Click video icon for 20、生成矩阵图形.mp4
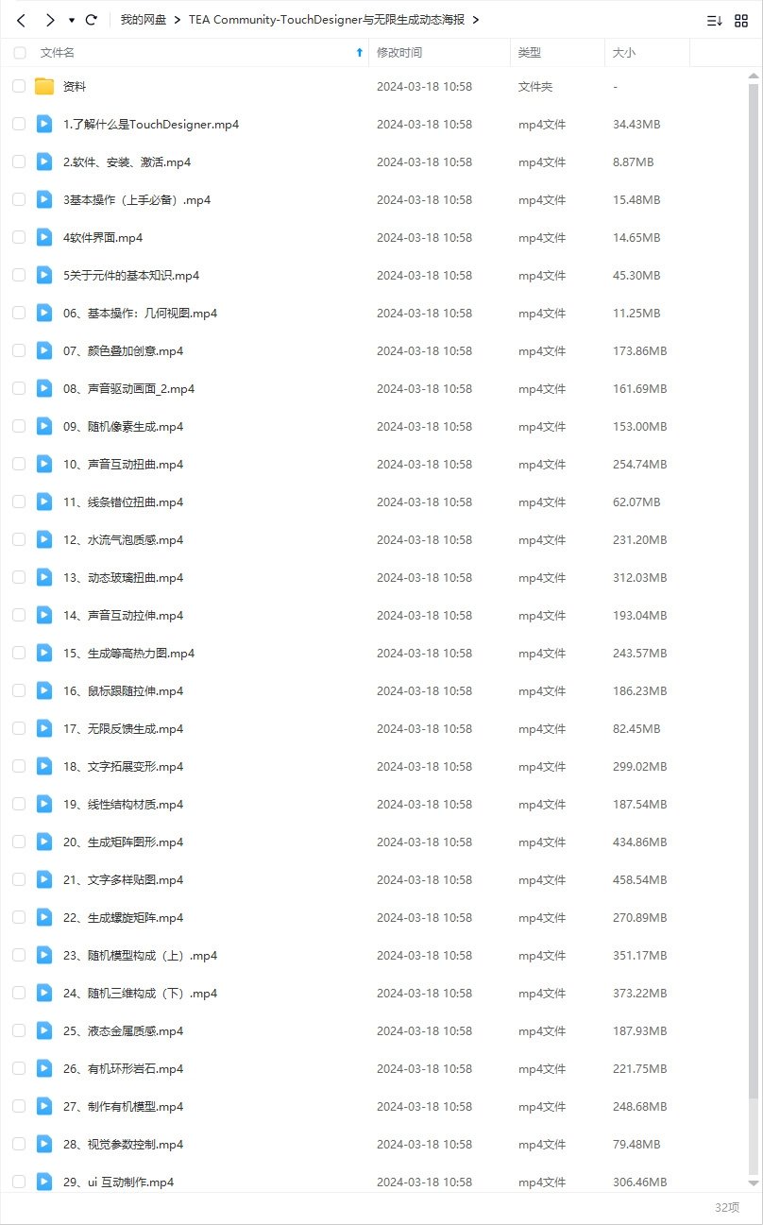 click(44, 842)
